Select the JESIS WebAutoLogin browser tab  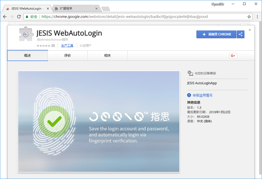(x=27, y=9)
